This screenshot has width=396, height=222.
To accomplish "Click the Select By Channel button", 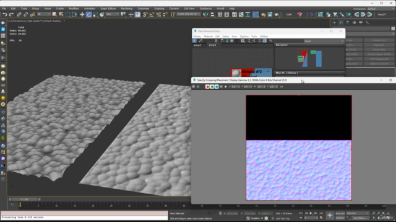I will tap(379, 64).
